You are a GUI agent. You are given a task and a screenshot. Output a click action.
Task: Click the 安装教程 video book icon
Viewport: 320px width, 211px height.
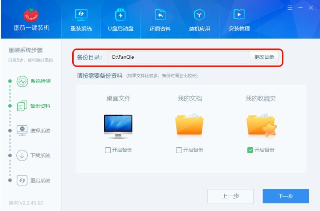(239, 14)
